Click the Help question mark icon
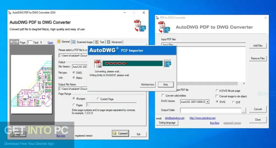 [x=13, y=134]
